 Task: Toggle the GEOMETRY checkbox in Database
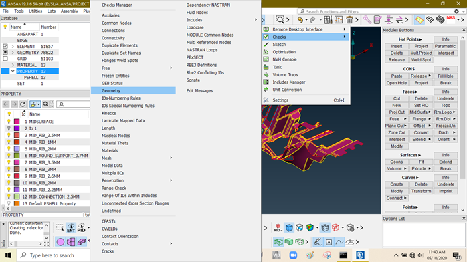5,53
